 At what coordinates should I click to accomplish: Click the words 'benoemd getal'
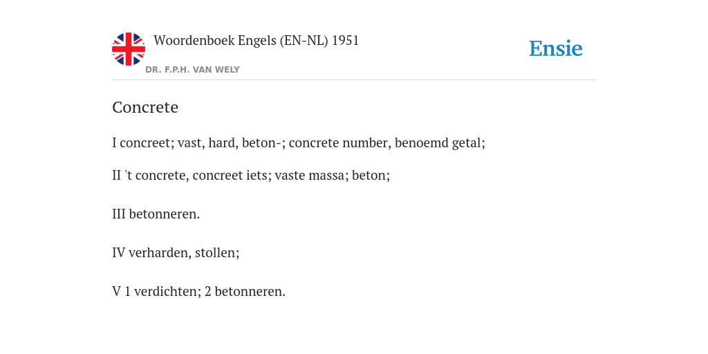pos(438,143)
